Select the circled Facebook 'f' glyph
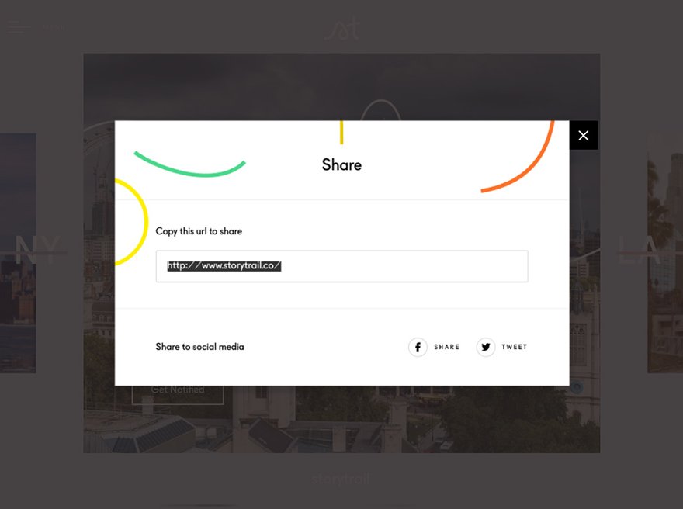This screenshot has height=509, width=683. [x=418, y=347]
